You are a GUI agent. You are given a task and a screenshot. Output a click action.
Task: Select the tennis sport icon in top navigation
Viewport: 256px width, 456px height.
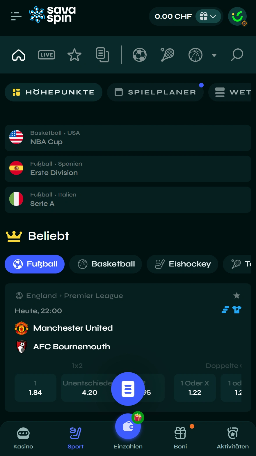167,55
